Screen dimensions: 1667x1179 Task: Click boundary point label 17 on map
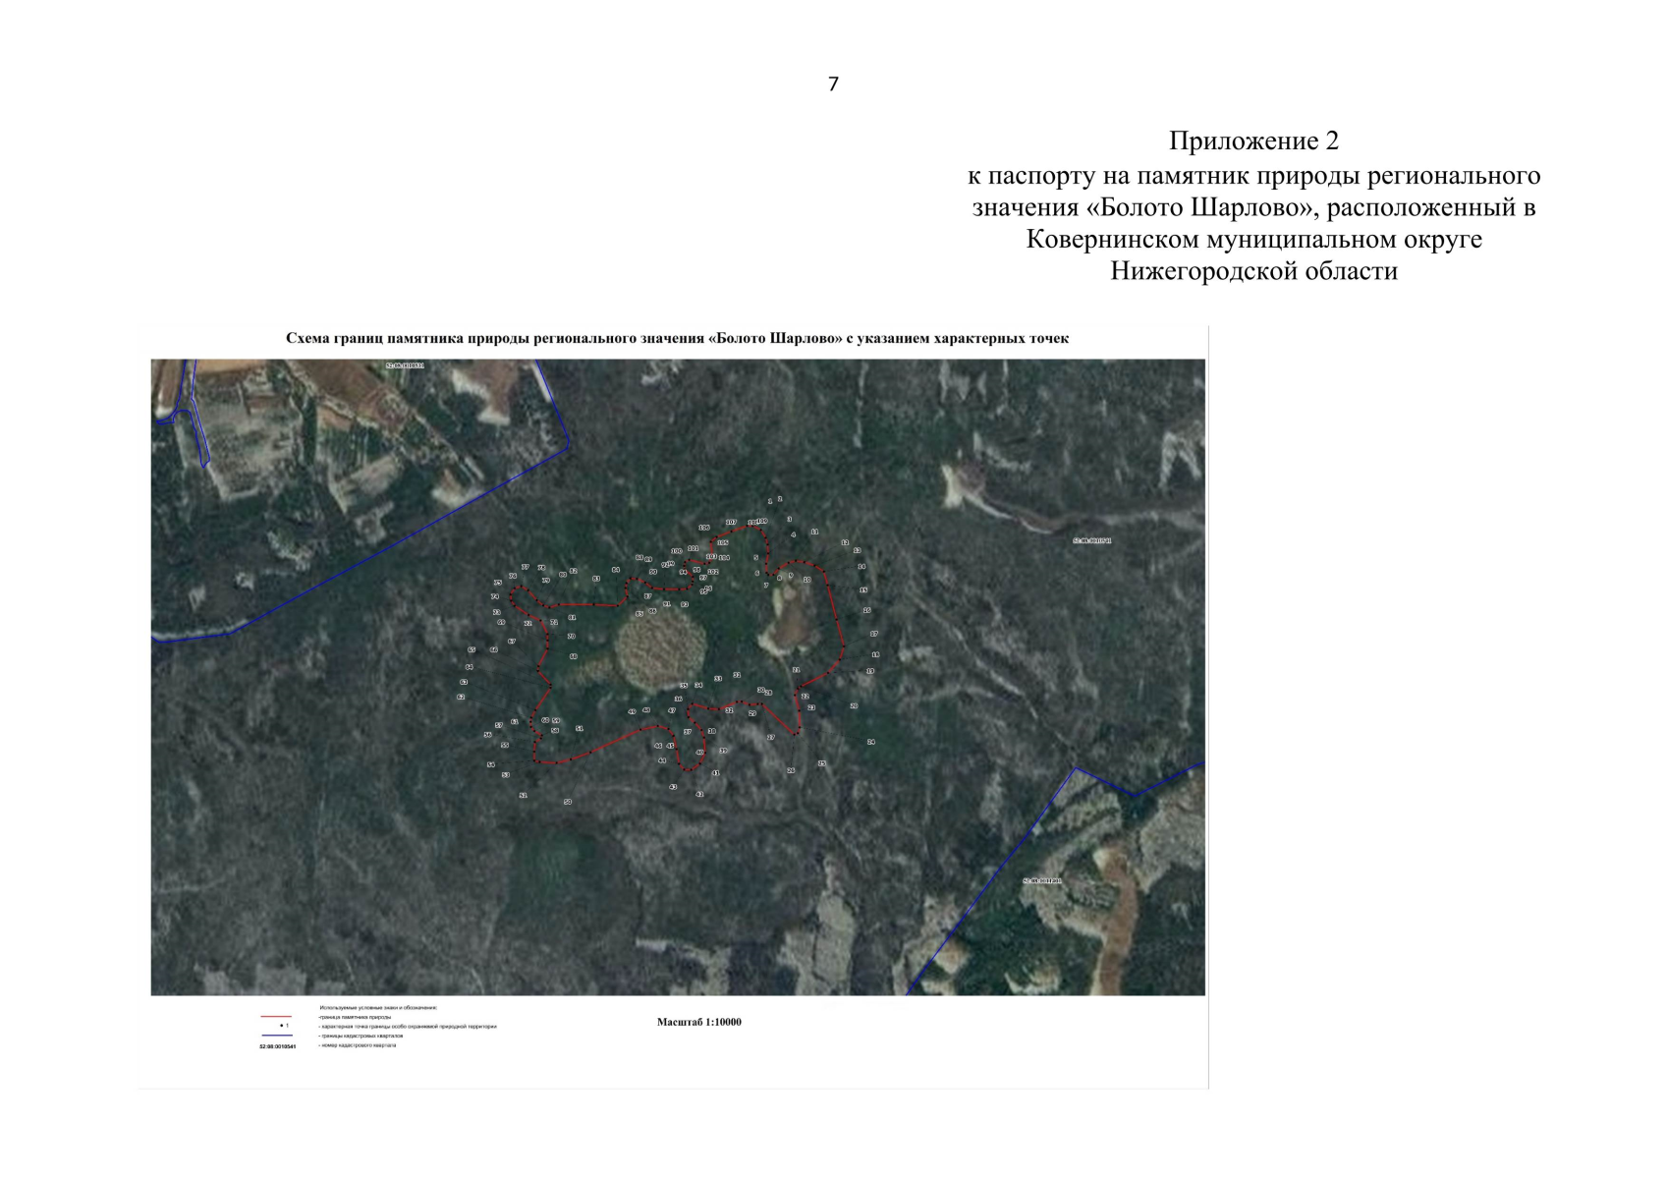(873, 634)
